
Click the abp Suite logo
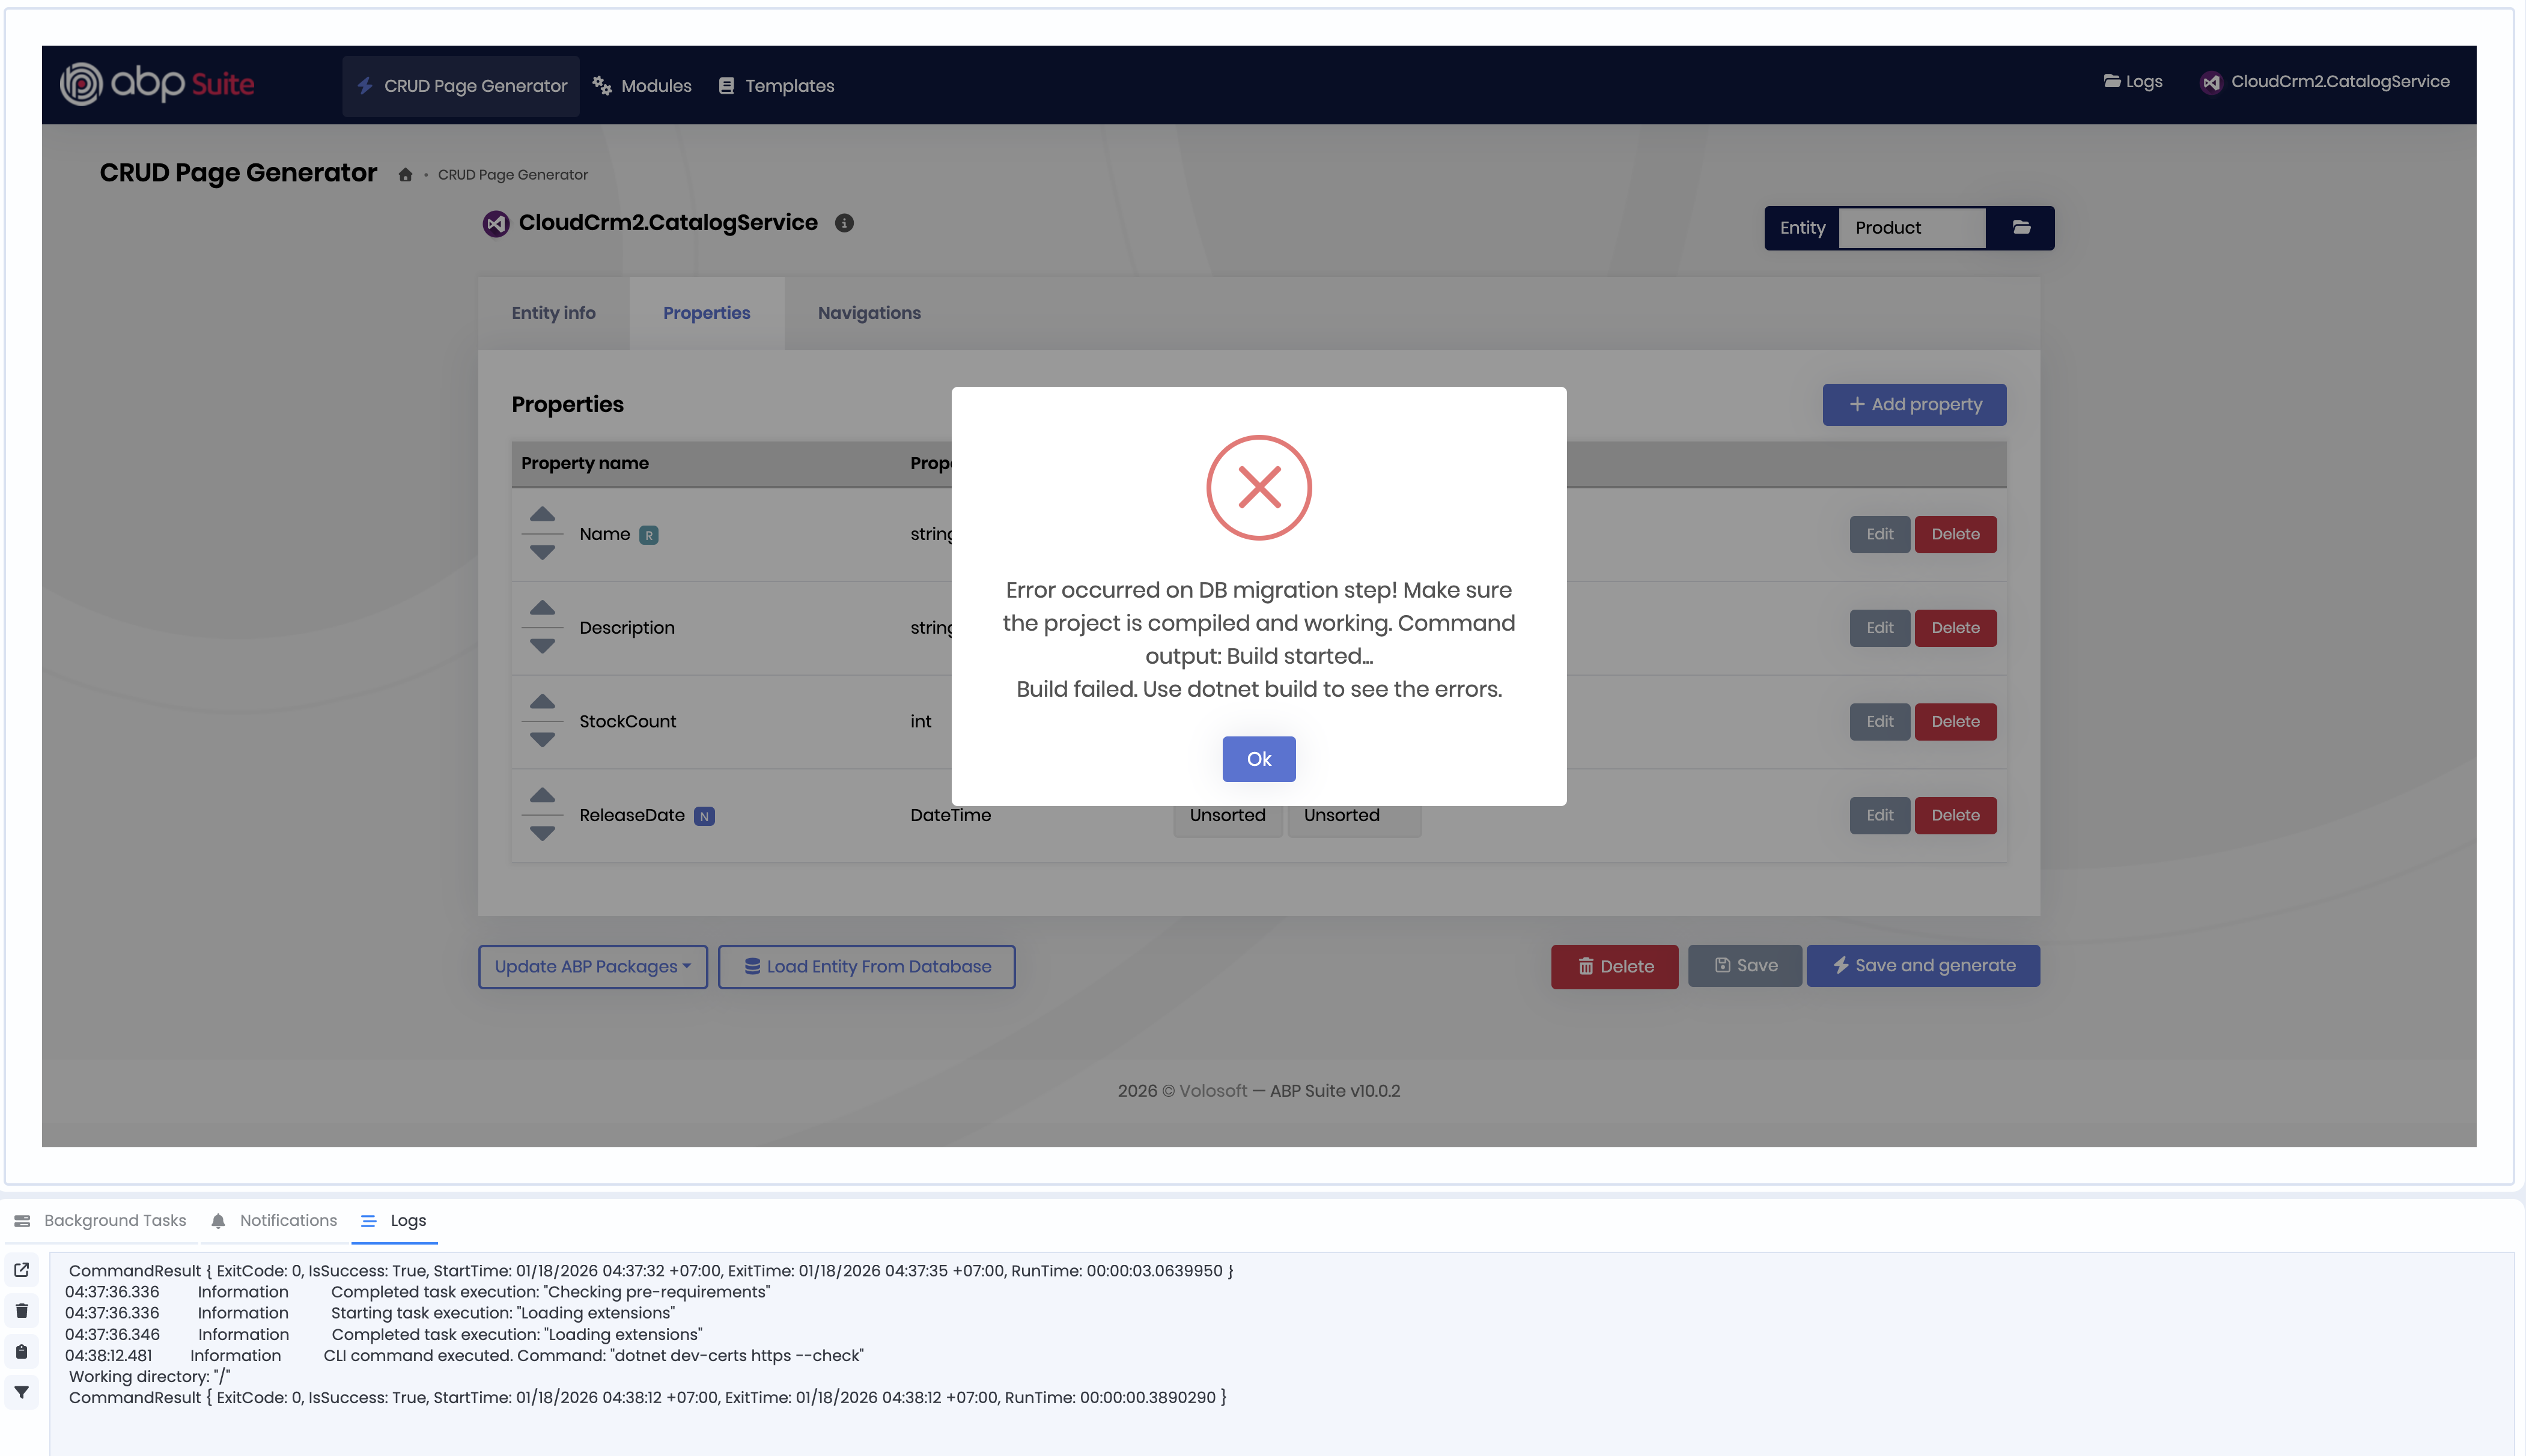(157, 84)
